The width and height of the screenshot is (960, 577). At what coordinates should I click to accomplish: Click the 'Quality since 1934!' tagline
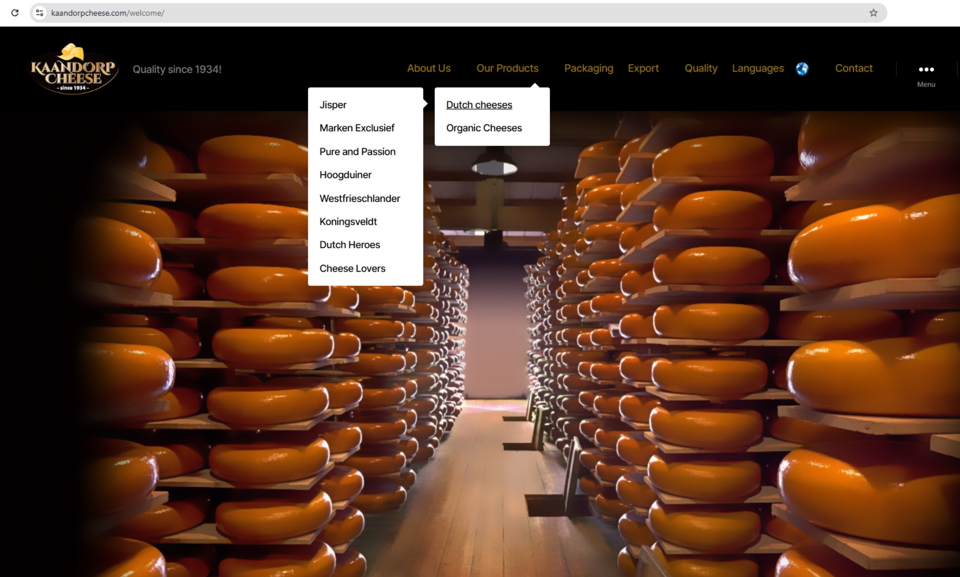[177, 69]
